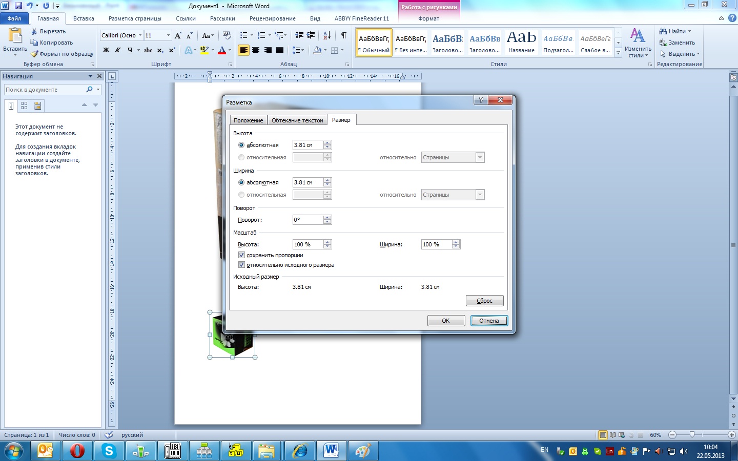The width and height of the screenshot is (738, 461).
Task: Open Internet Explorer from the taskbar
Action: tap(300, 451)
